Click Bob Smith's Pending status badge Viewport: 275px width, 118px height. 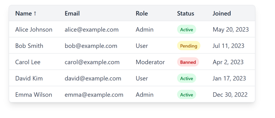pos(189,46)
